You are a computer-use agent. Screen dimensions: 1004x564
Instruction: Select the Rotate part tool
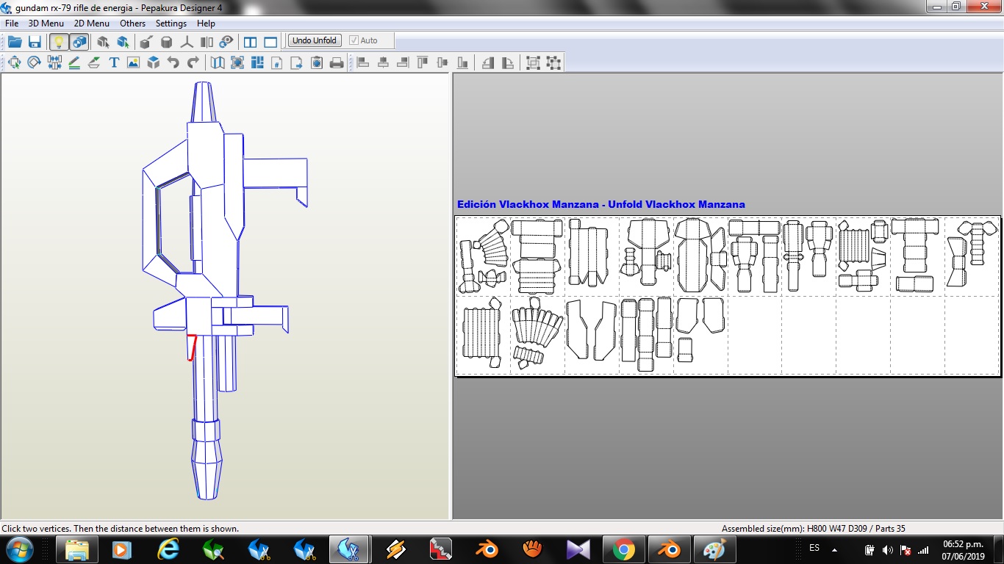pyautogui.click(x=34, y=62)
